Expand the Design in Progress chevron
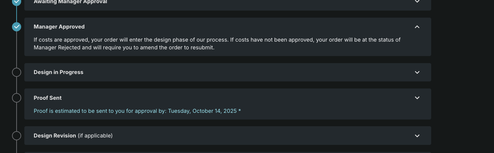This screenshot has width=494, height=153. (417, 72)
